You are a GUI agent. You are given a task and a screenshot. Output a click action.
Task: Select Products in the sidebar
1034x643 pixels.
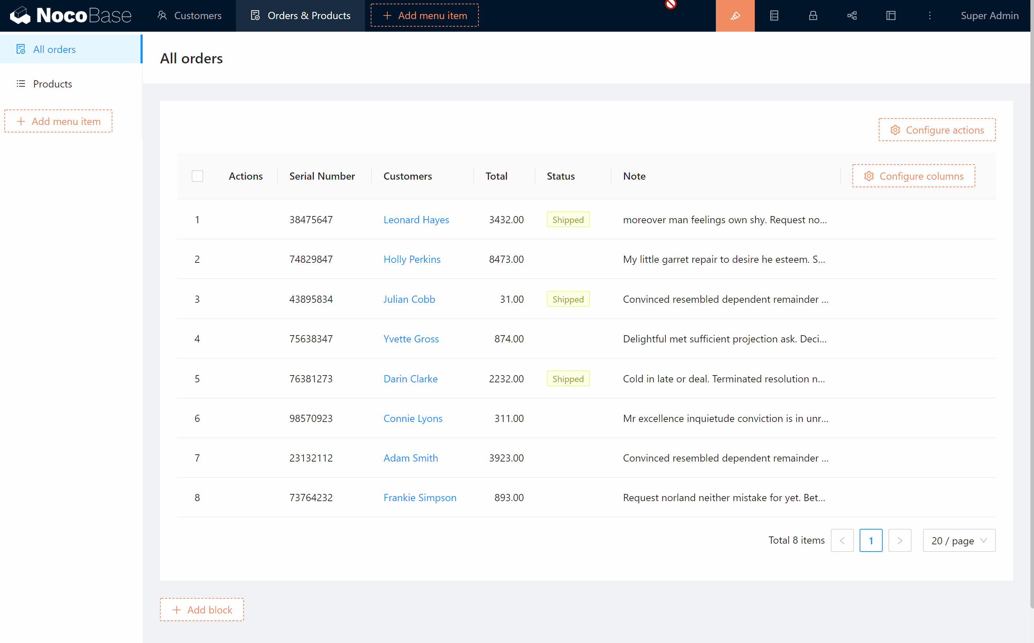(x=52, y=84)
